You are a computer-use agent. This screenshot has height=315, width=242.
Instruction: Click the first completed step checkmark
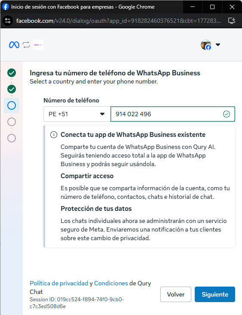pyautogui.click(x=12, y=73)
